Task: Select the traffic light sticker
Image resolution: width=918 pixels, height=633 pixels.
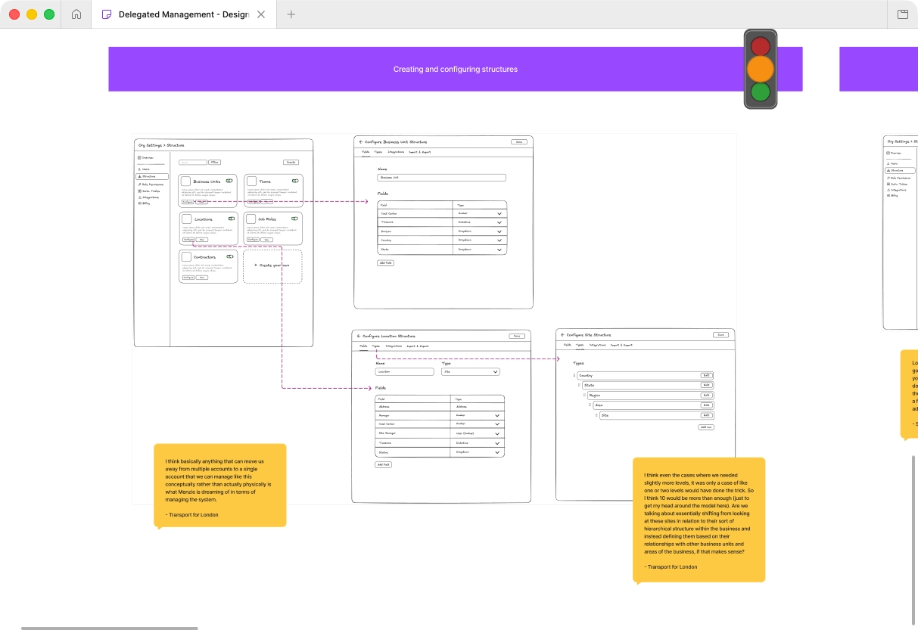Action: pyautogui.click(x=761, y=70)
